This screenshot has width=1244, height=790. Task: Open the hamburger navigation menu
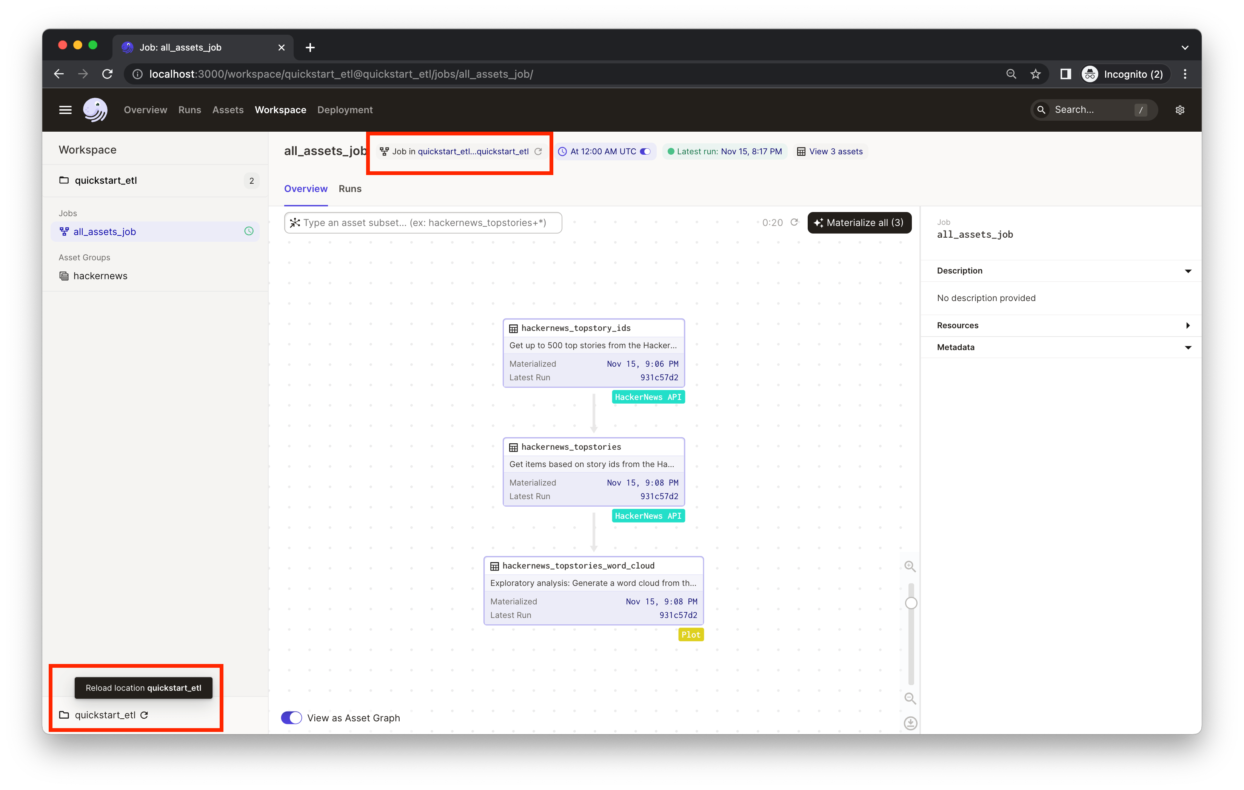(65, 109)
